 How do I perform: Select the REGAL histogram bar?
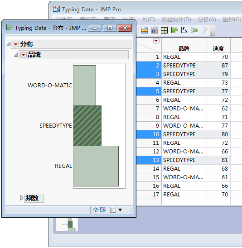pyautogui.click(x=96, y=166)
